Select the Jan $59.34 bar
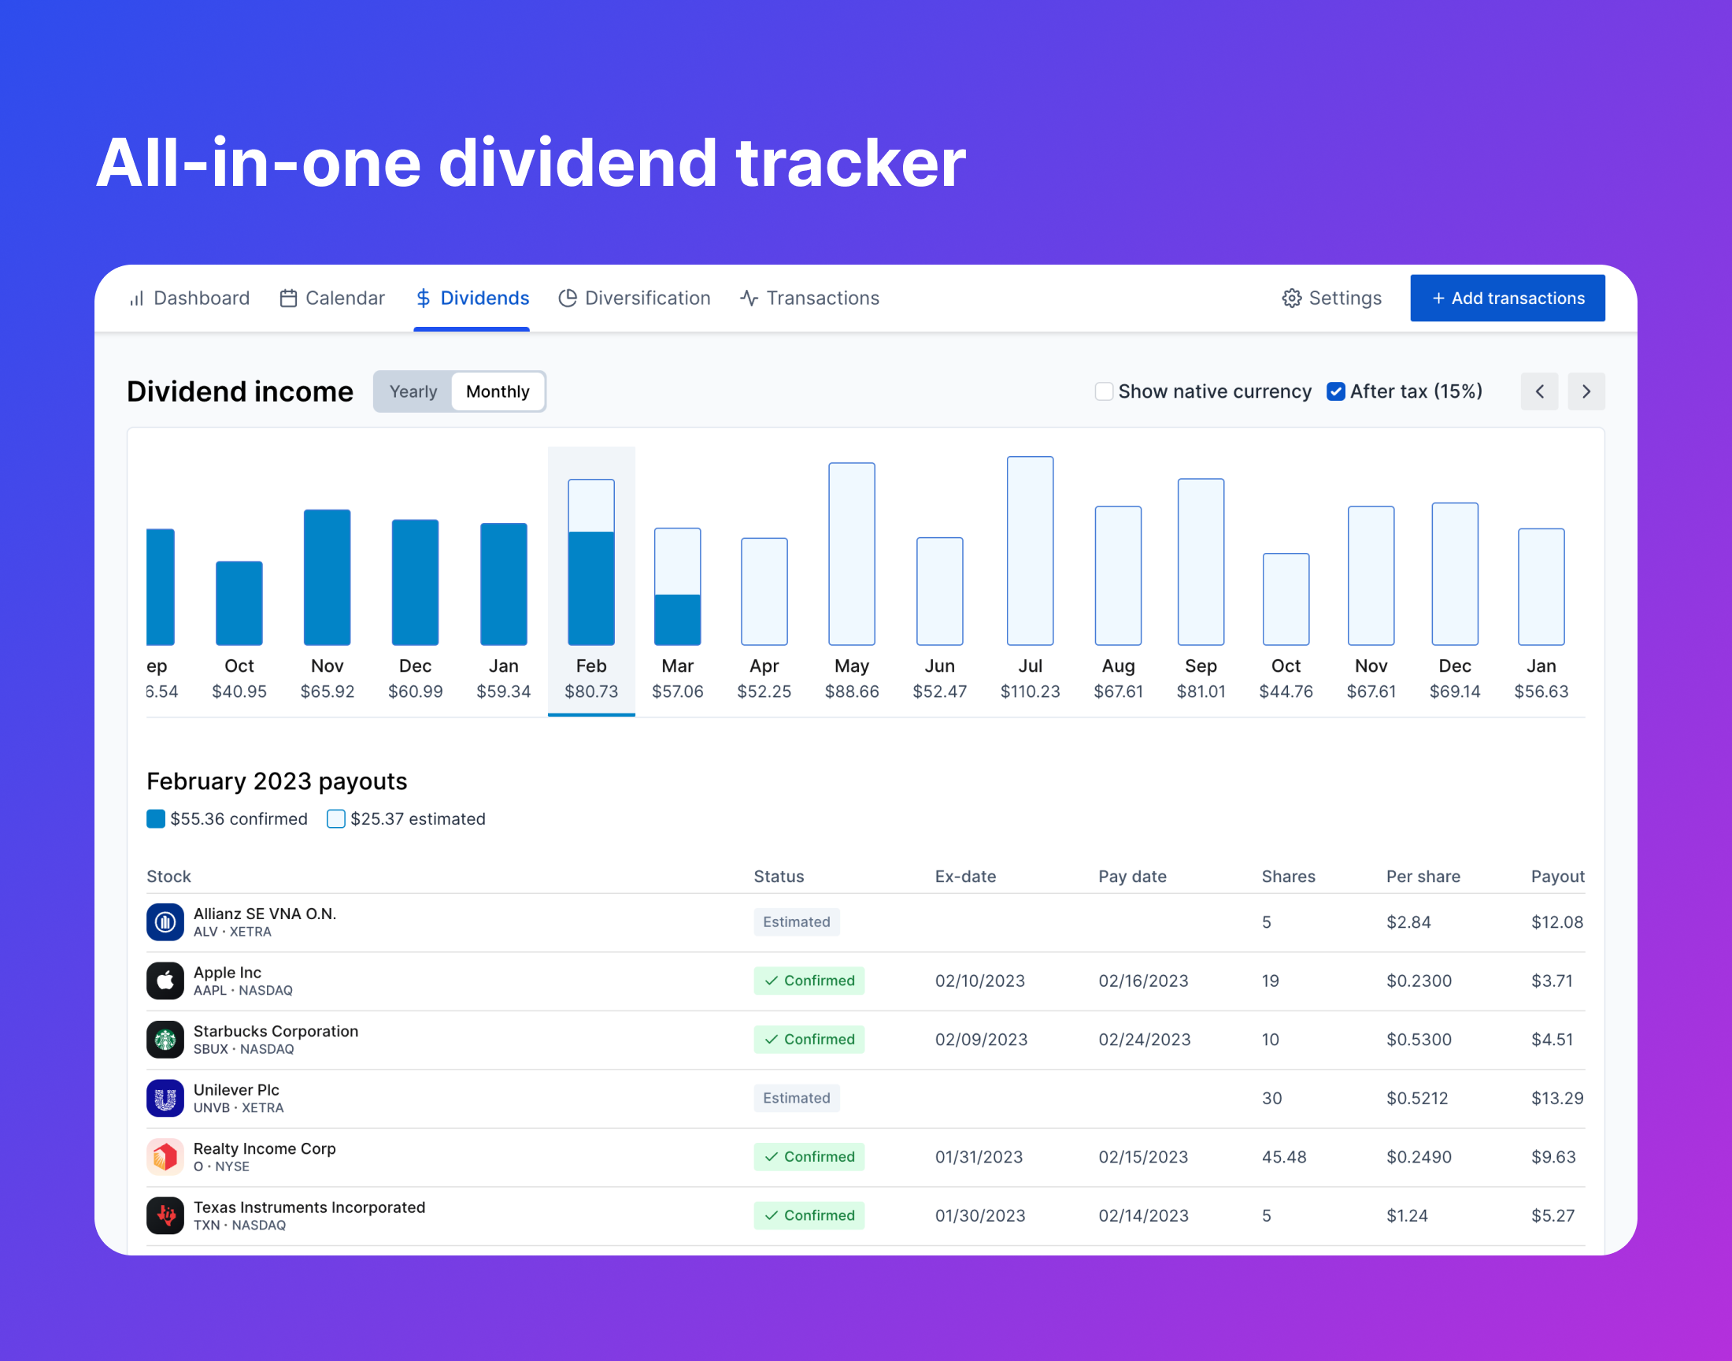The image size is (1732, 1361). pyautogui.click(x=504, y=584)
